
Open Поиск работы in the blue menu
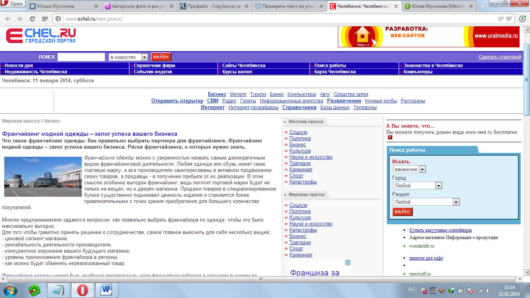330,66
